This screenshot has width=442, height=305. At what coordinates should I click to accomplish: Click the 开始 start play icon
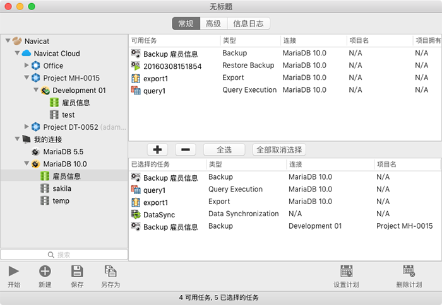[13, 271]
